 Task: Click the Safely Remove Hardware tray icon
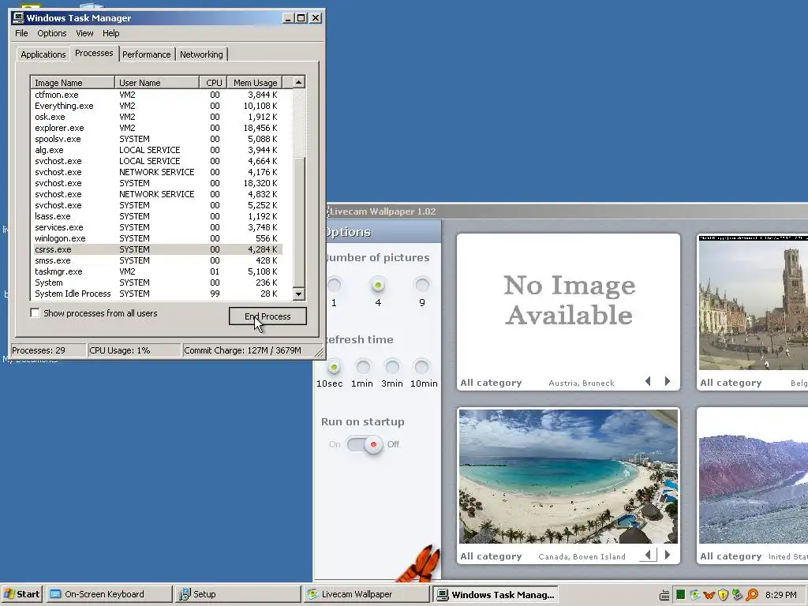[x=737, y=594]
